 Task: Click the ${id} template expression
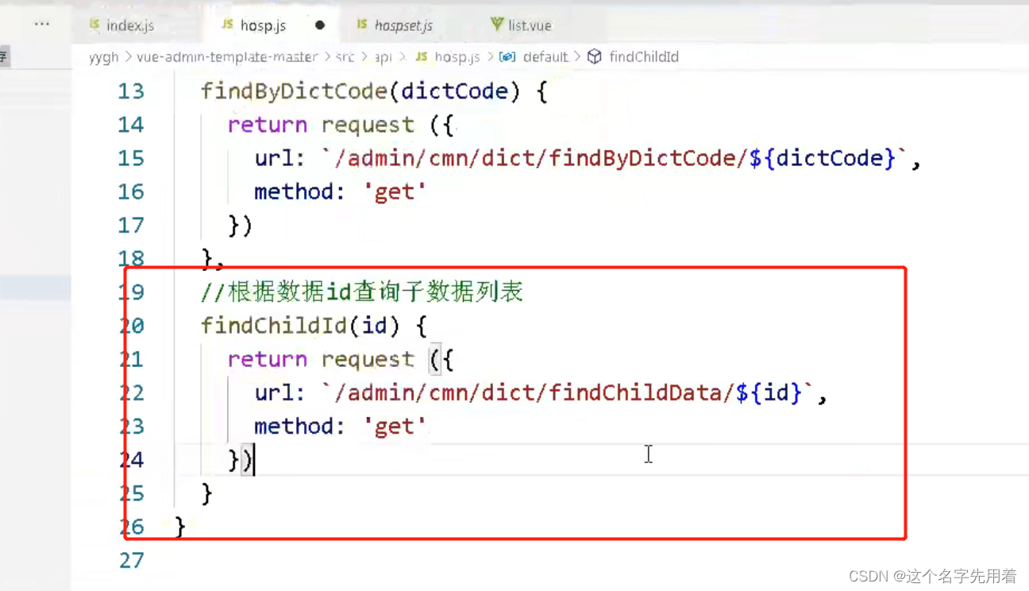[769, 392]
